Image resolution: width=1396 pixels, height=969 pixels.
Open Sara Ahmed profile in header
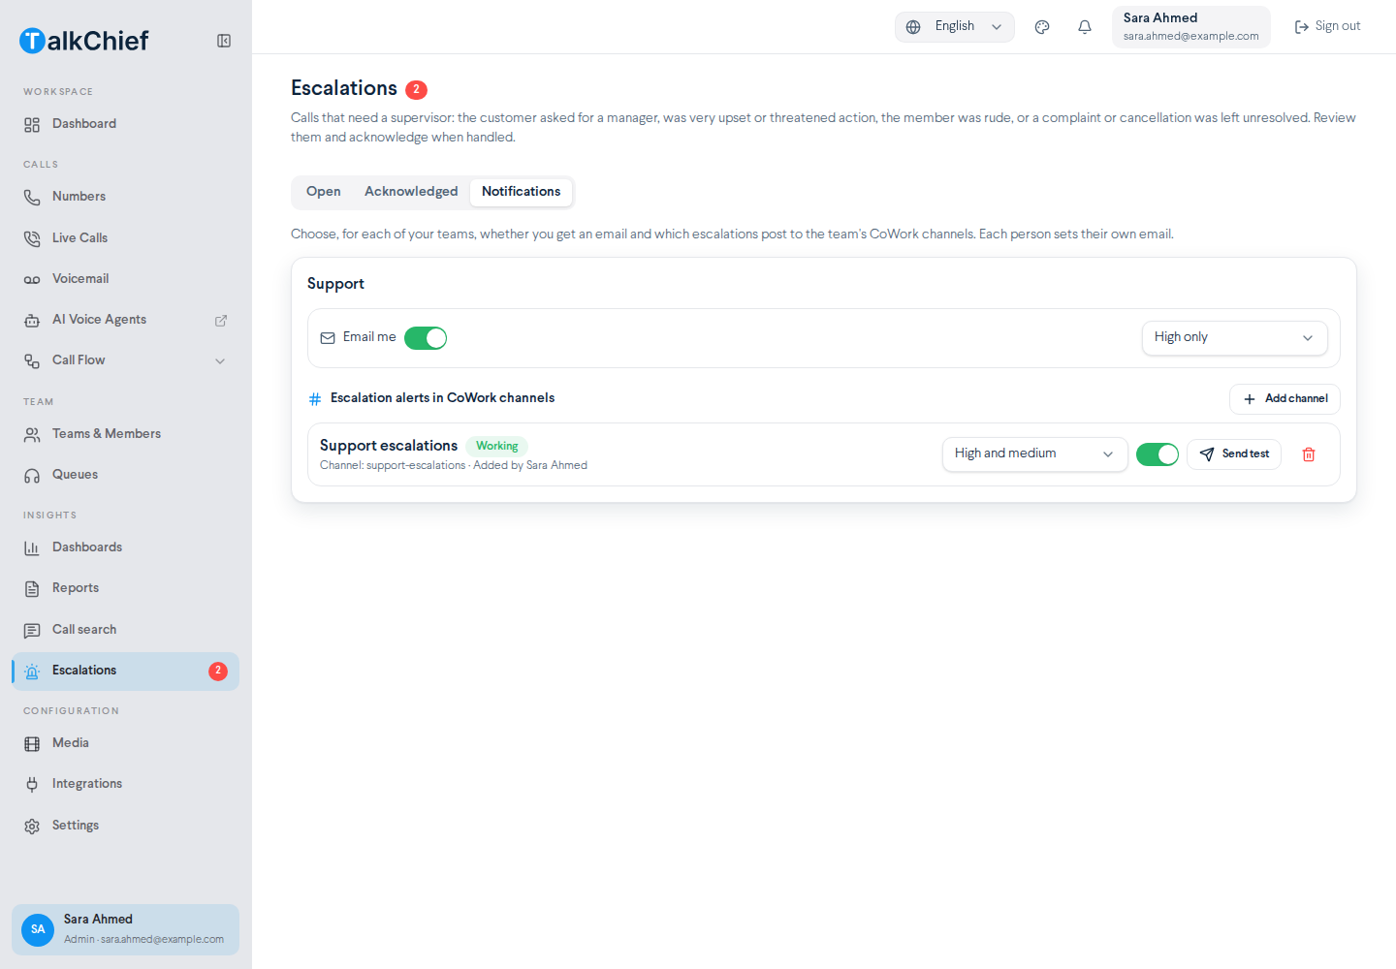point(1190,27)
